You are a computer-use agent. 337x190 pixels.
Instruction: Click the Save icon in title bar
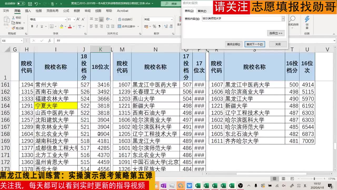tap(30, 4)
